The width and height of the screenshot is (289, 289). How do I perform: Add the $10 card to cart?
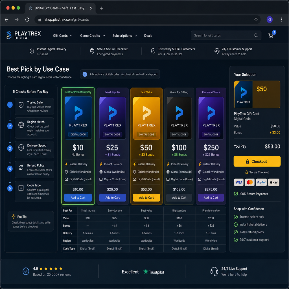pyautogui.click(x=78, y=198)
